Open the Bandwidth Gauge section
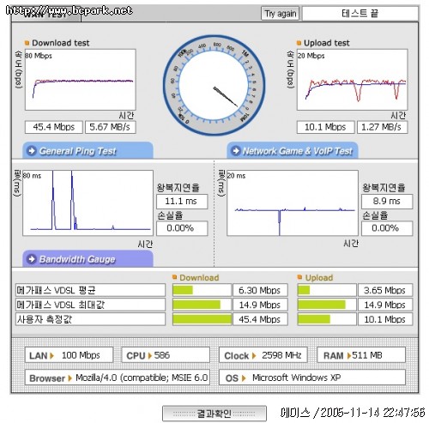This screenshot has height=423, width=429. click(88, 259)
